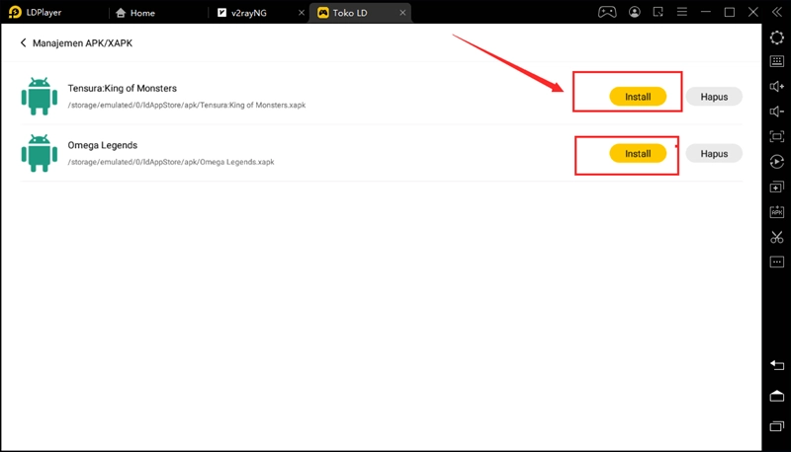791x452 pixels.
Task: Click the Android recent apps icon
Action: coord(777,426)
